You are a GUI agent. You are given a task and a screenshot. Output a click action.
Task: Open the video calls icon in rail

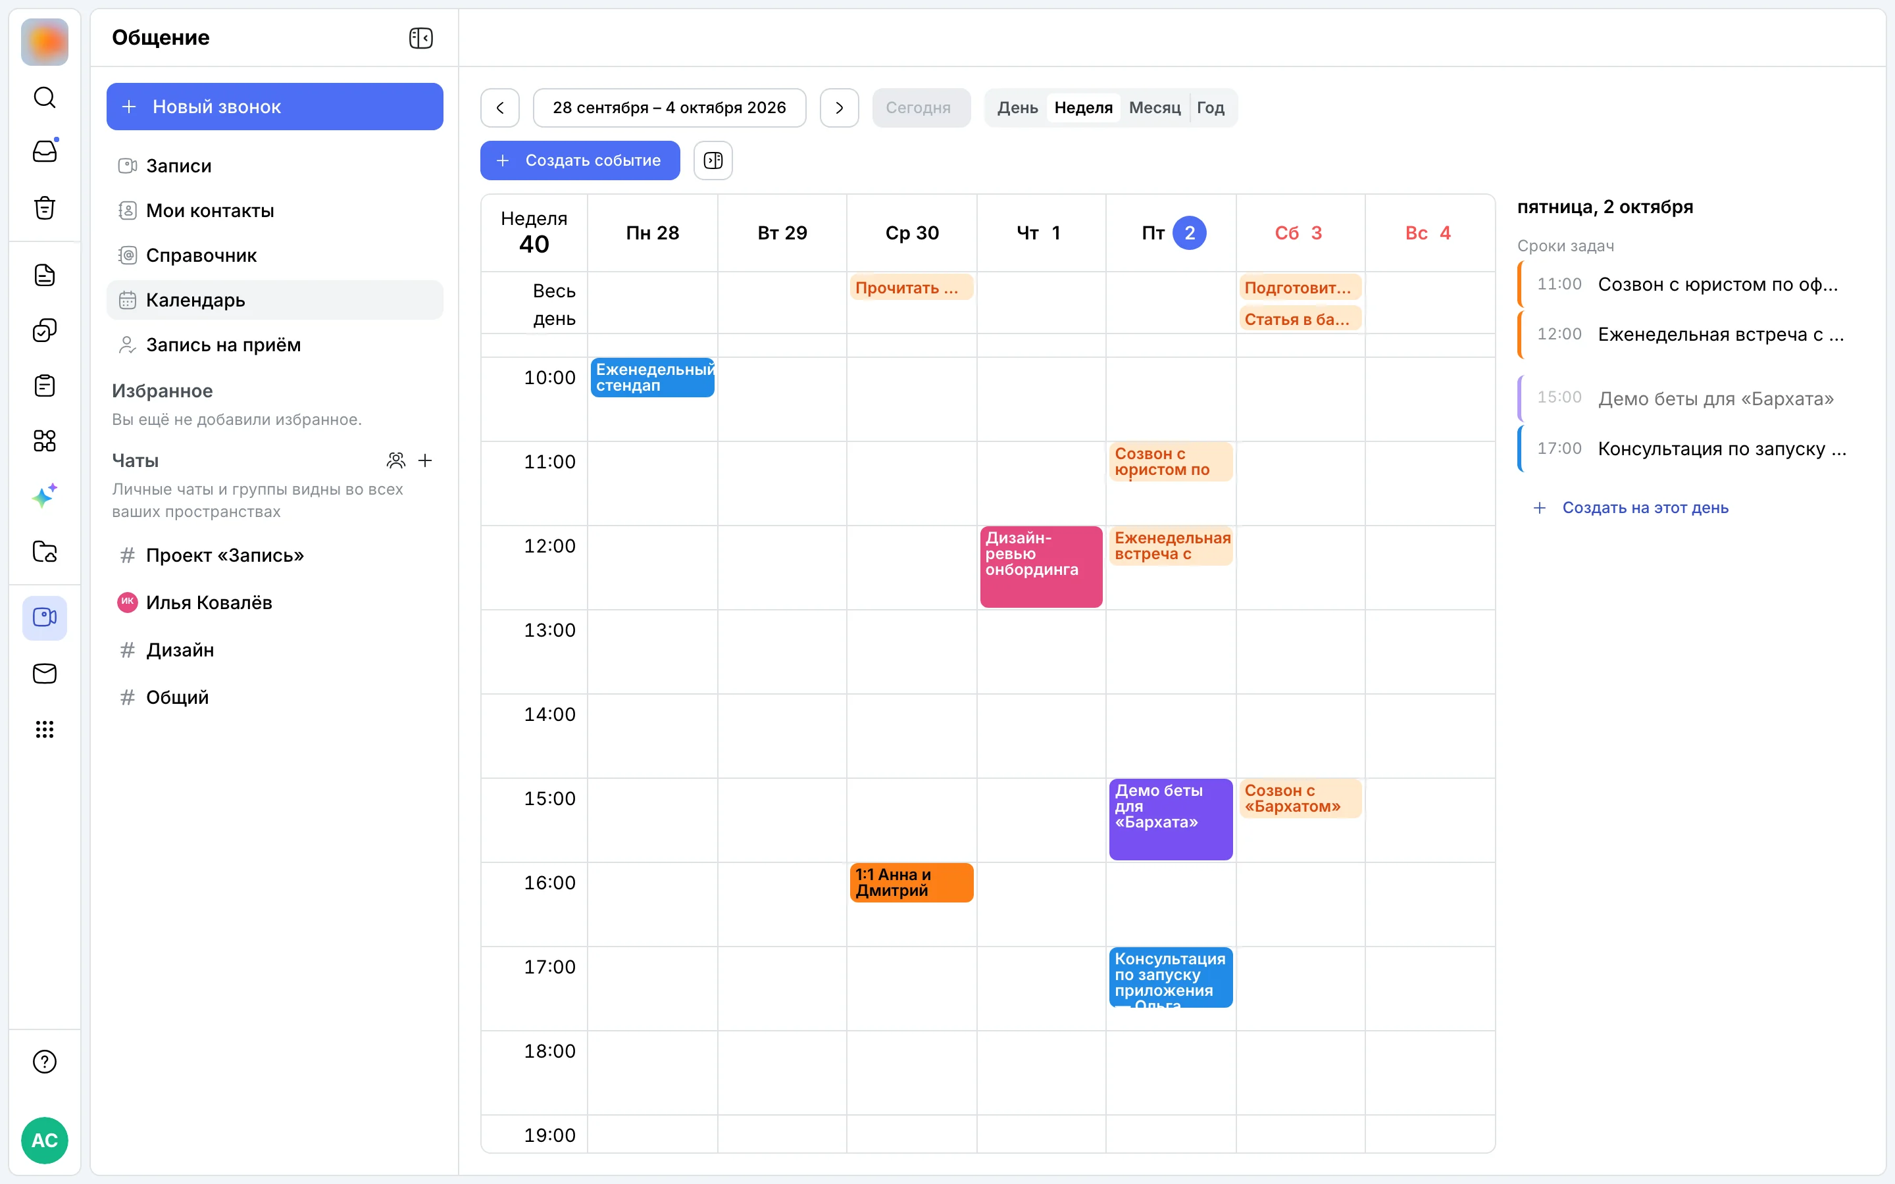(45, 618)
